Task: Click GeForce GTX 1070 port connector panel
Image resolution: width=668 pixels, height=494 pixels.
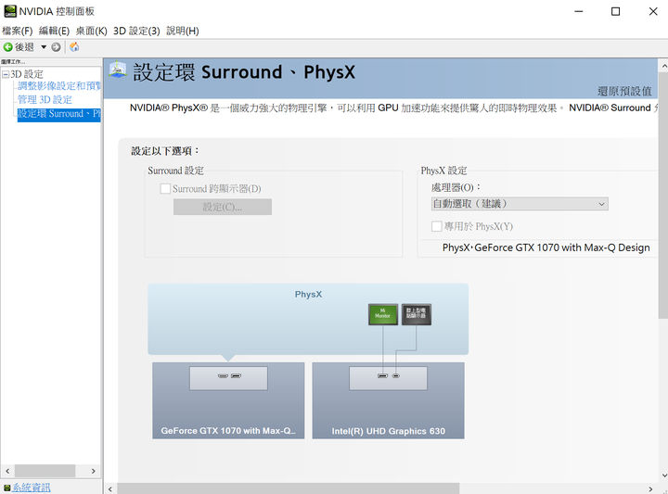Action: click(229, 378)
